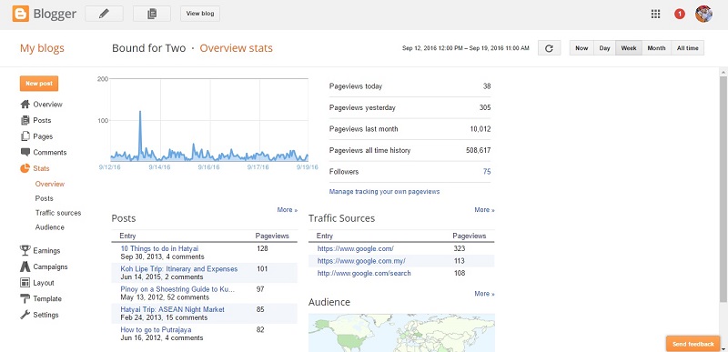Open Settings via wrench icon
The image size is (728, 352).
pyautogui.click(x=25, y=315)
